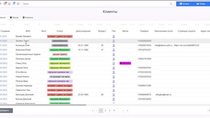Open the notifications bell icon

[x=14, y=3]
